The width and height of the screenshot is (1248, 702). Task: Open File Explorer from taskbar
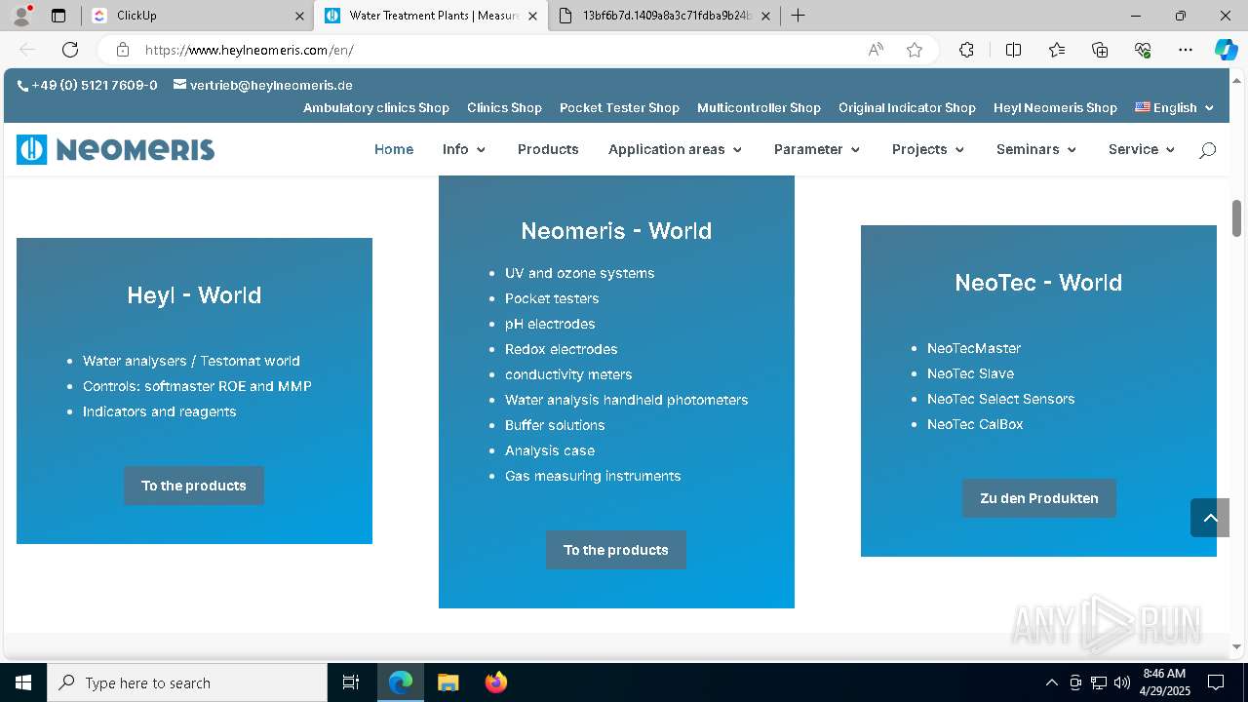click(x=448, y=682)
